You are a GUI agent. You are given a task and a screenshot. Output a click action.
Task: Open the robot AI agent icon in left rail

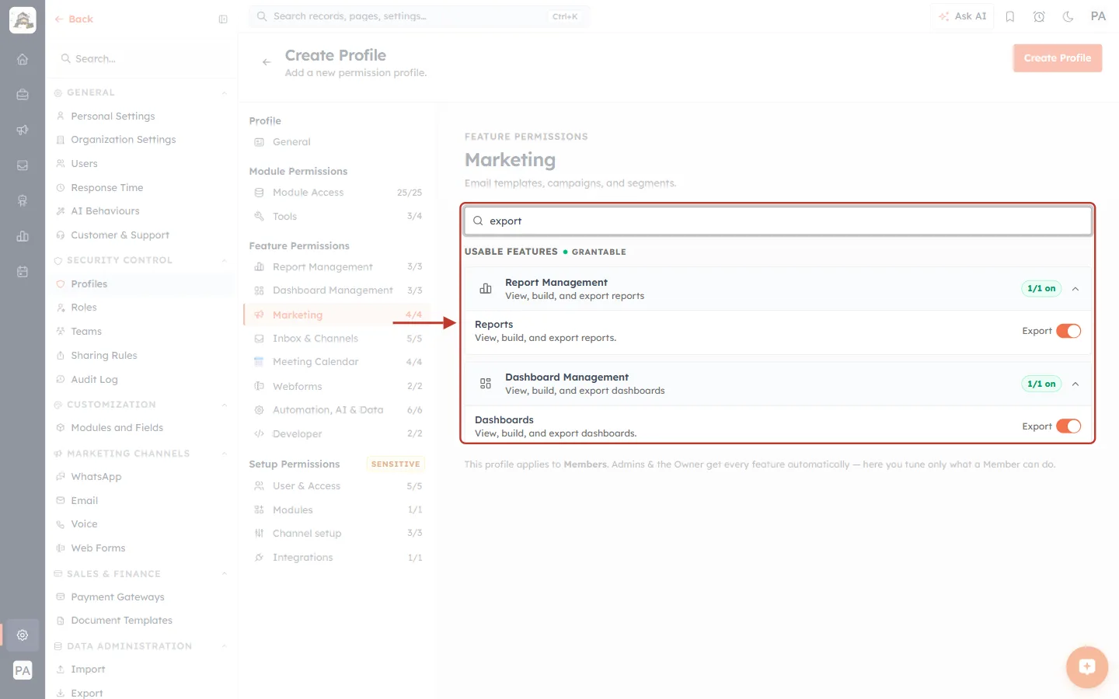[23, 200]
